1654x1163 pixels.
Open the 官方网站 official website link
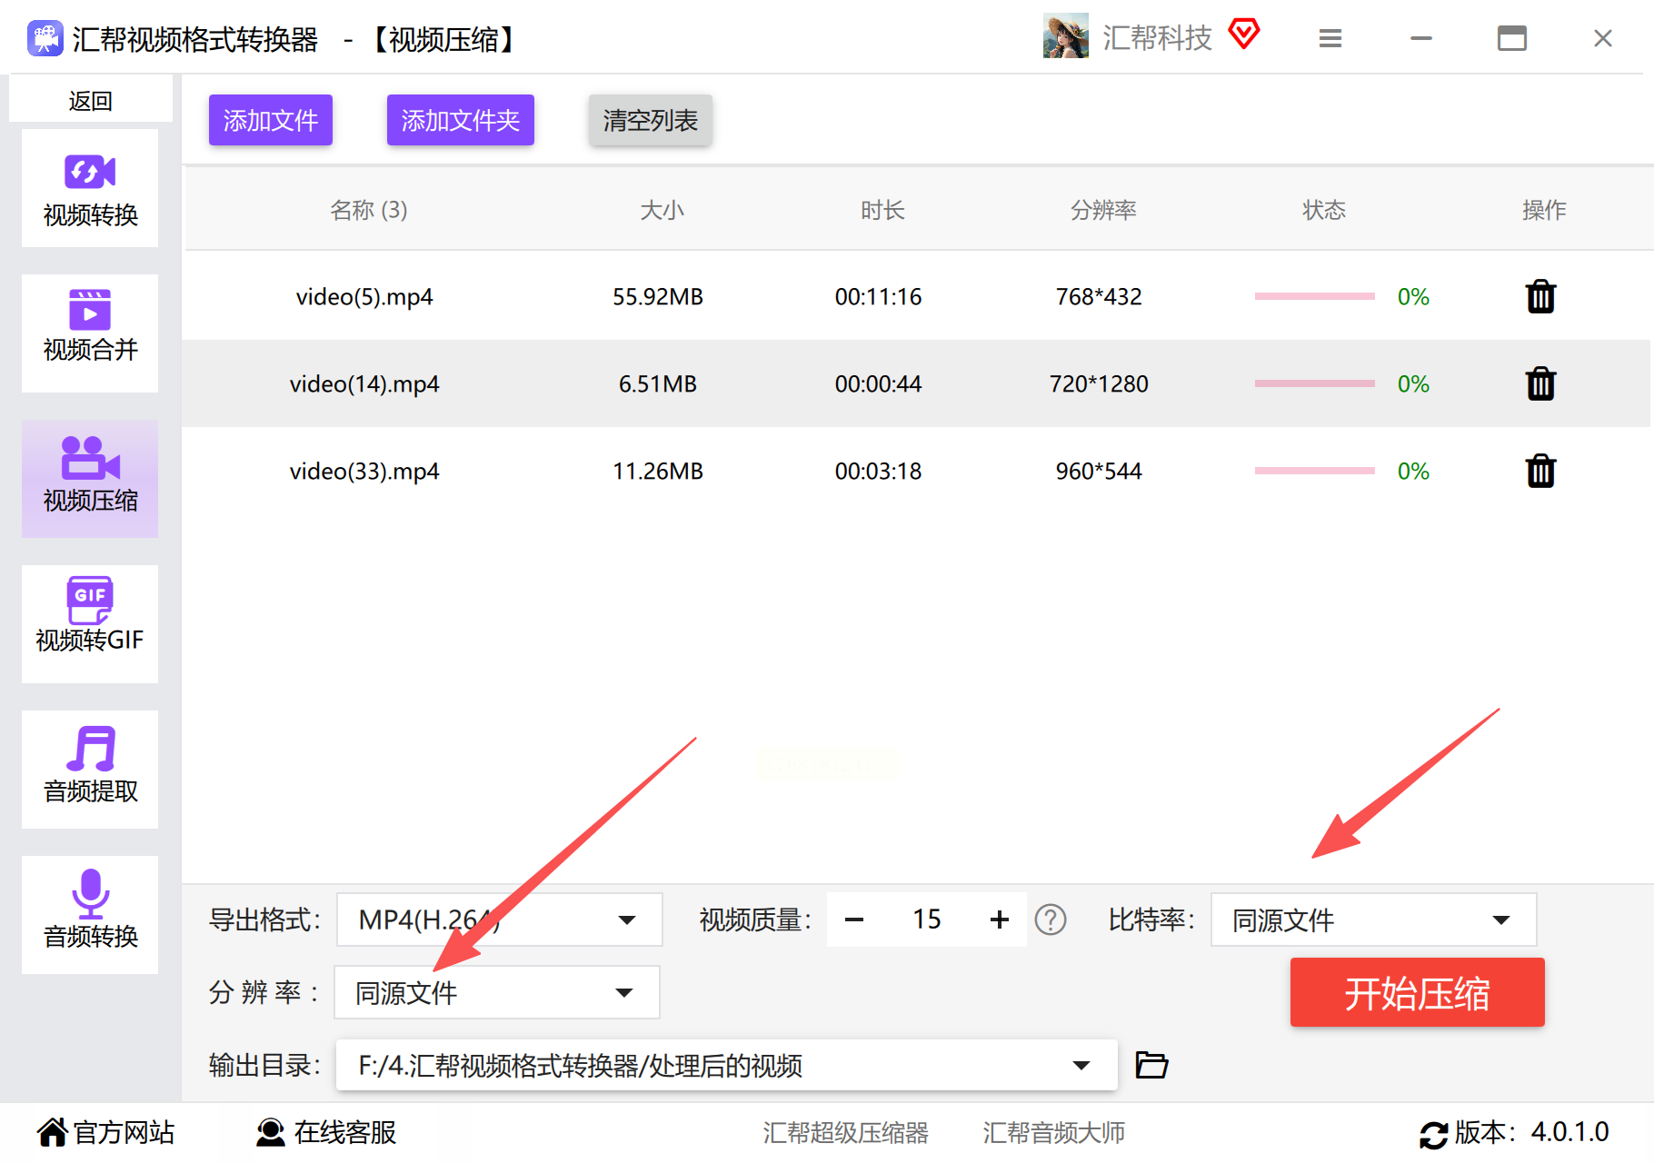[105, 1132]
